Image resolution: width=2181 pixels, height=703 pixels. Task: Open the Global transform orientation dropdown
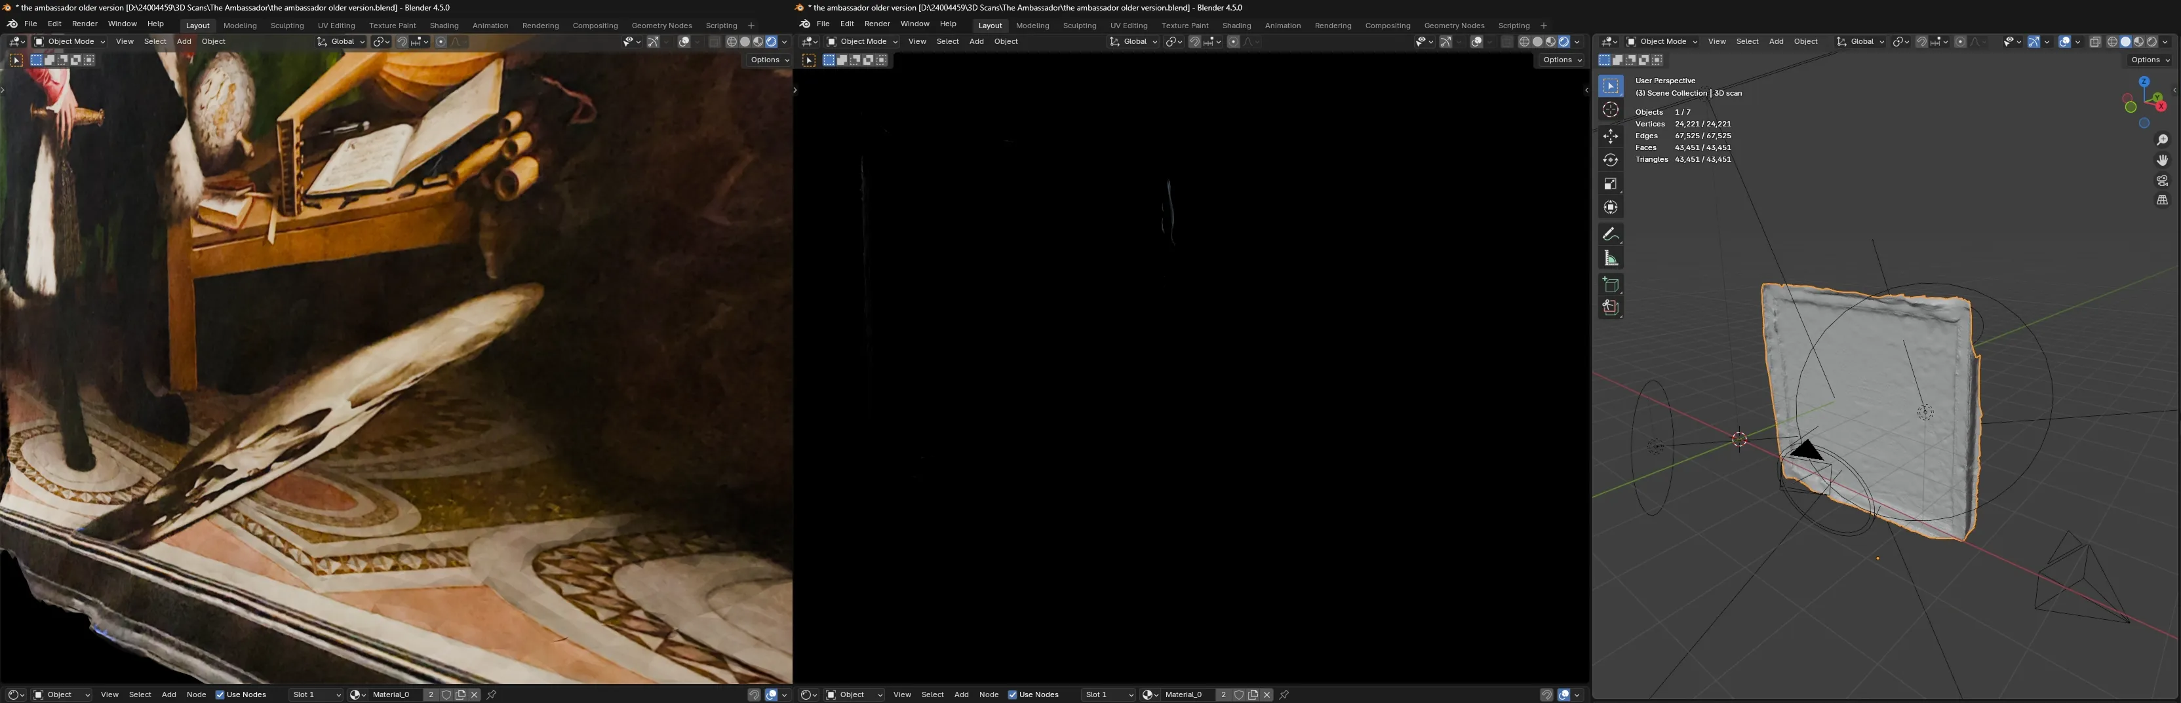click(x=1860, y=41)
